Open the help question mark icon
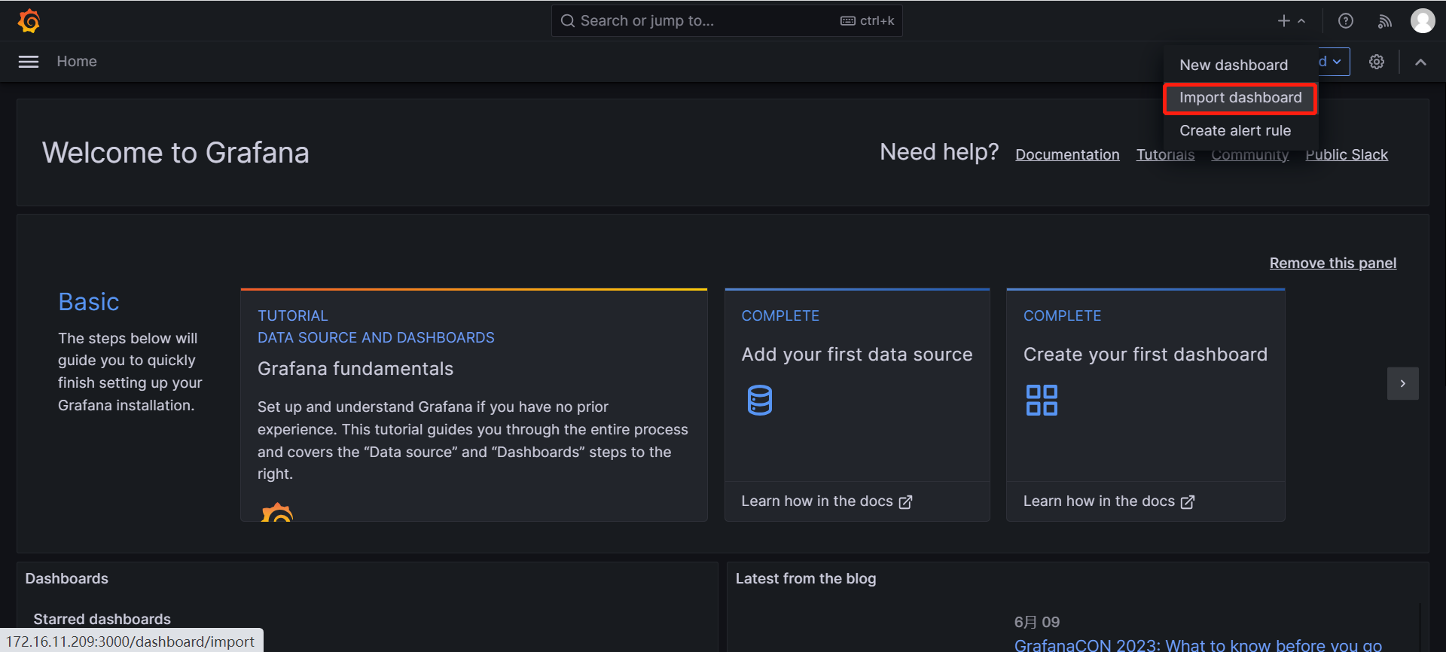The image size is (1446, 652). pyautogui.click(x=1345, y=21)
